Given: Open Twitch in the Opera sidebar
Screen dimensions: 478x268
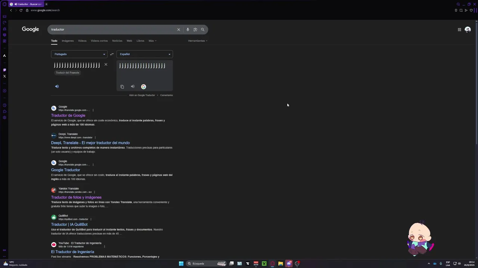Looking at the screenshot, I should (x=4, y=70).
